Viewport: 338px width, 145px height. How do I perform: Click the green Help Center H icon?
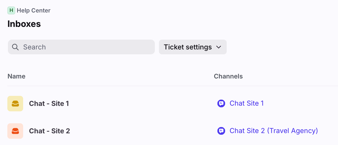coord(11,11)
